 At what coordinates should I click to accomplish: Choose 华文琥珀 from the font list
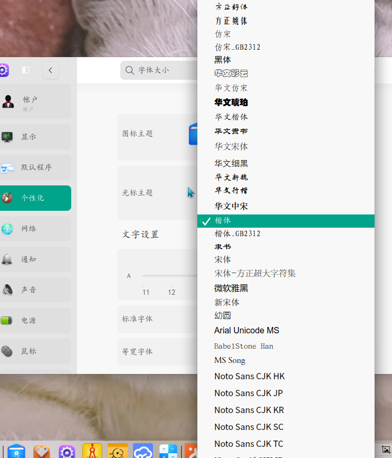[x=286, y=102]
